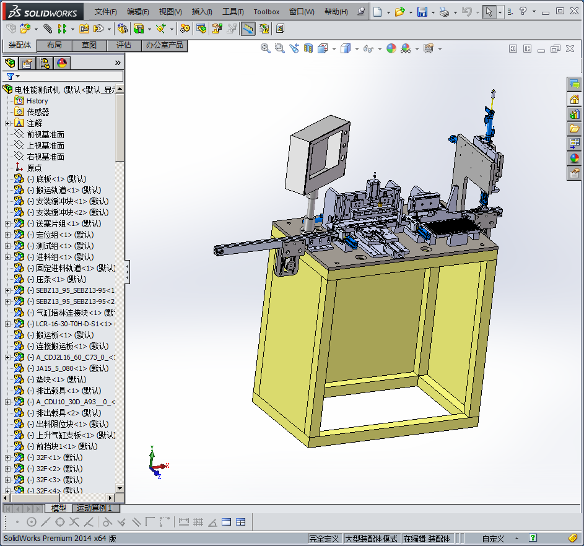Image resolution: width=584 pixels, height=546 pixels.
Task: Open the Appearances tab in task pane
Action: pos(574,158)
